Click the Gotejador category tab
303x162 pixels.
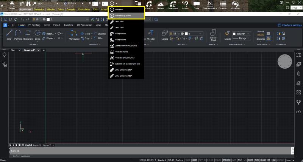[x=39, y=9]
